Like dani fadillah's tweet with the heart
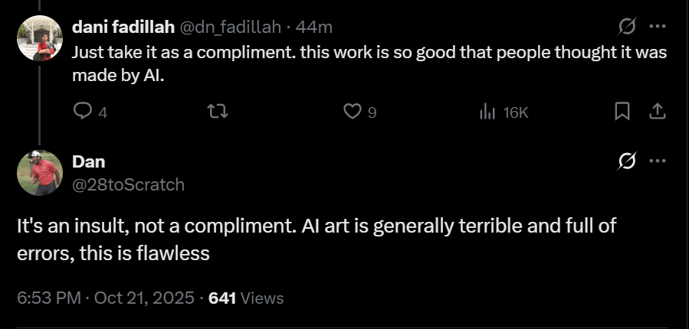The height and width of the screenshot is (329, 689). click(x=352, y=112)
